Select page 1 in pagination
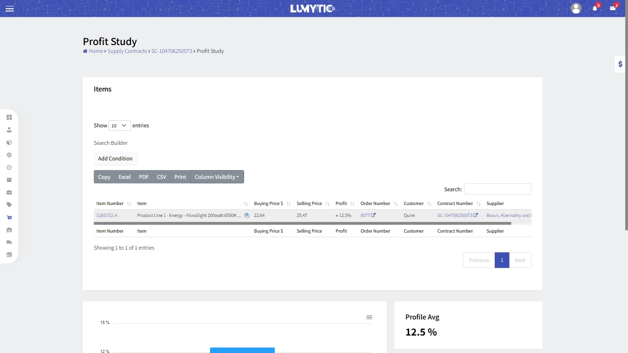628x353 pixels. coord(502,260)
